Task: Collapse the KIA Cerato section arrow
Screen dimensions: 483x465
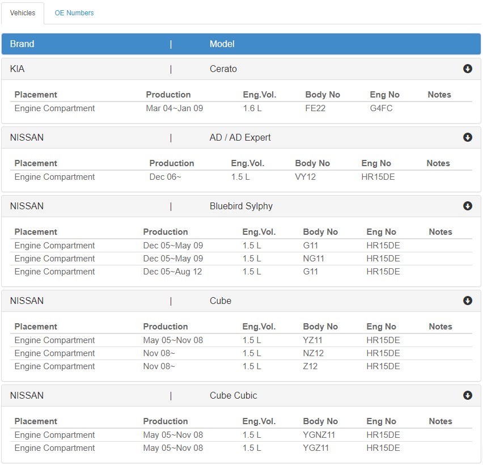Action: [x=468, y=69]
